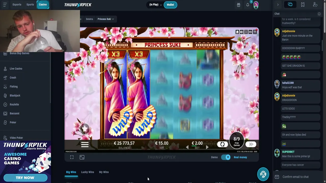This screenshot has width=326, height=183.
Task: Open the bet slip ticket icon
Action: (x=303, y=5)
